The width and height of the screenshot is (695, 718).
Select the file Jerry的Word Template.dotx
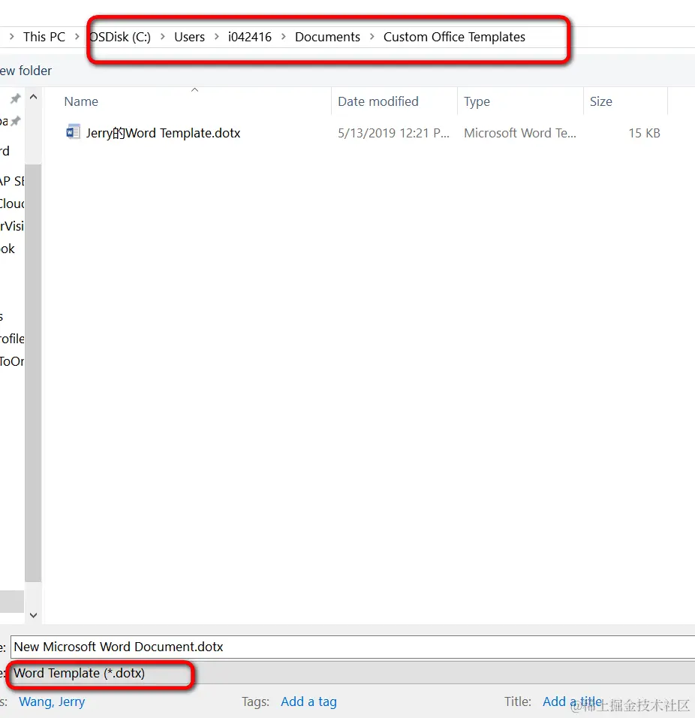(x=164, y=133)
